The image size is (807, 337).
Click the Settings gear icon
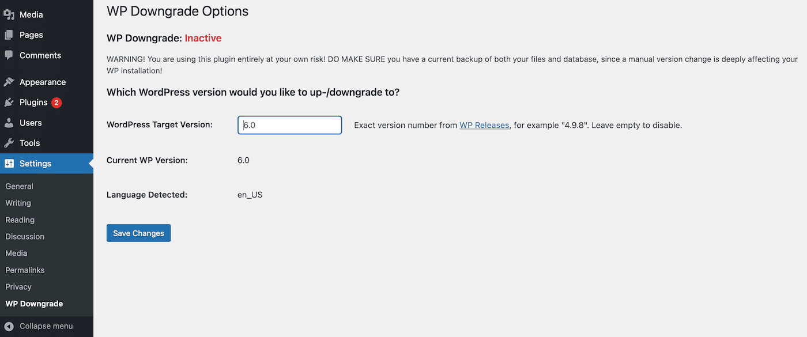point(9,164)
